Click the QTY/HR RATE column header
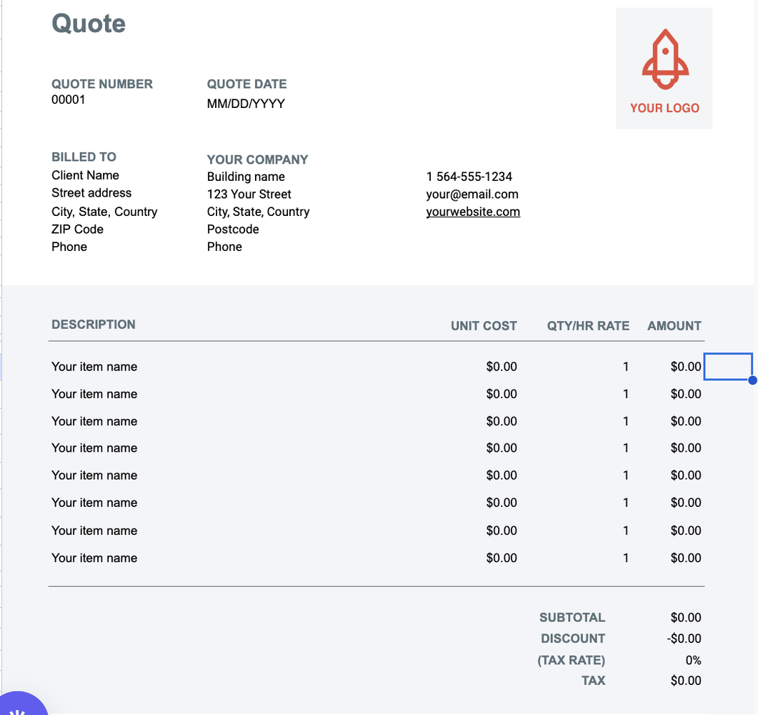Screen dimensions: 758x715 click(588, 326)
